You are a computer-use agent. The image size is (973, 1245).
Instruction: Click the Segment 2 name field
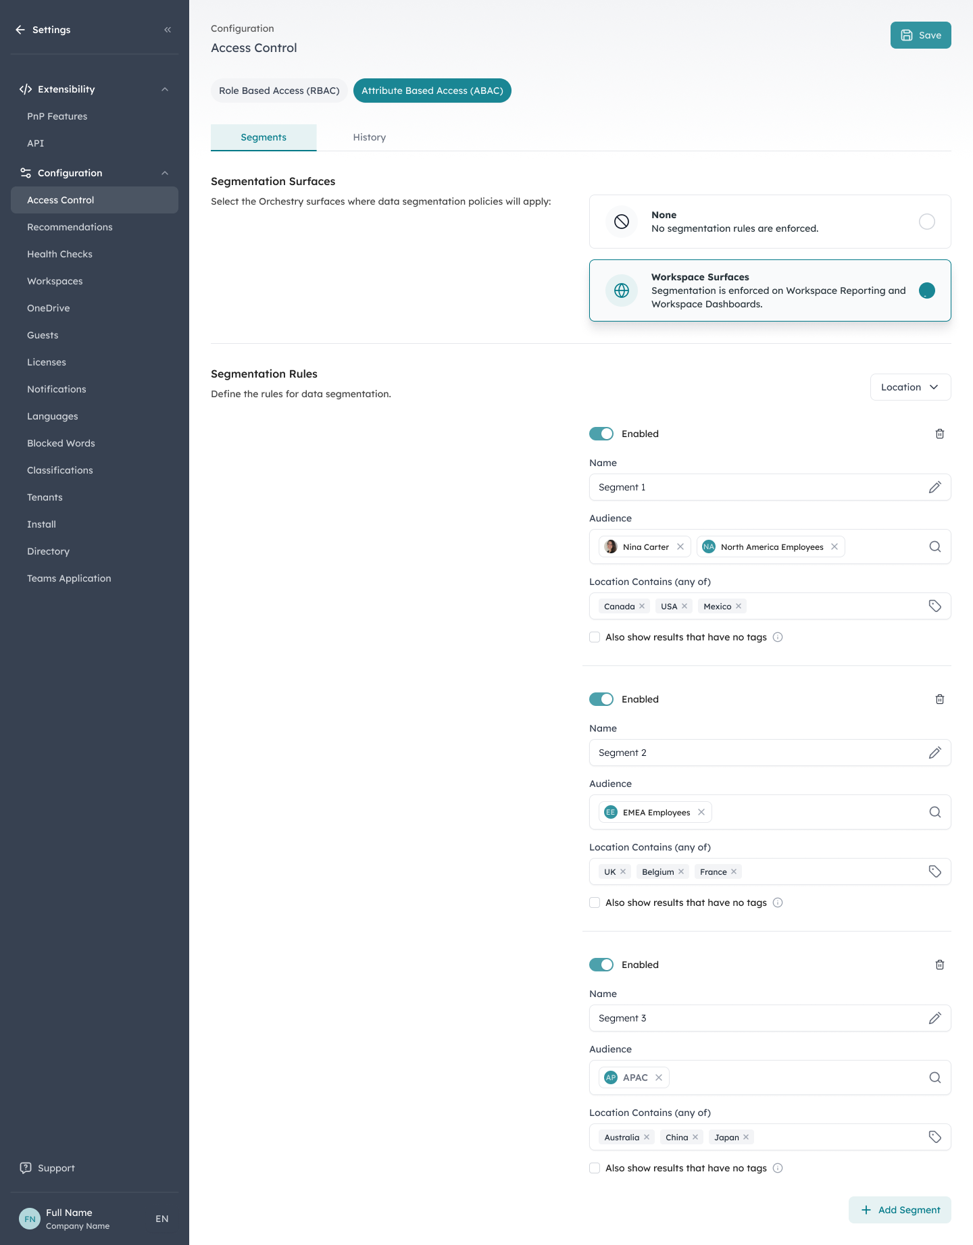[x=770, y=753]
